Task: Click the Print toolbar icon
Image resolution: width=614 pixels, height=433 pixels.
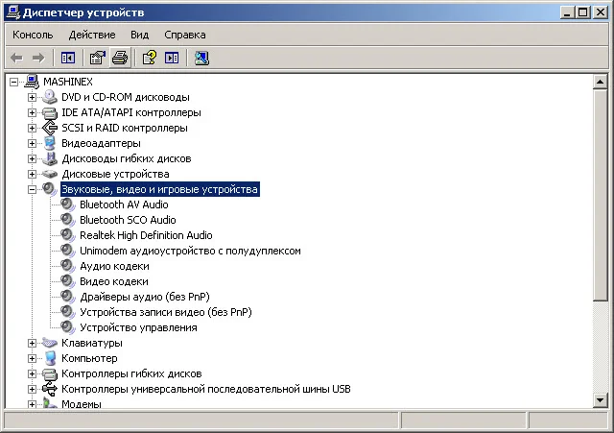Action: click(x=120, y=59)
